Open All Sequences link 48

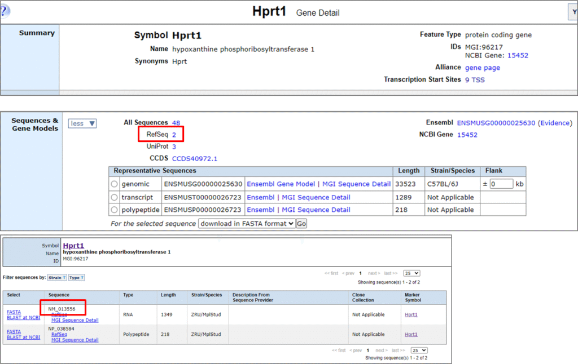pos(176,123)
